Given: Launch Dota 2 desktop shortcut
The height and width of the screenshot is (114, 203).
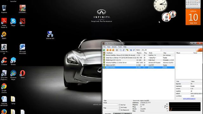Looking at the screenshot, I should [23, 22].
